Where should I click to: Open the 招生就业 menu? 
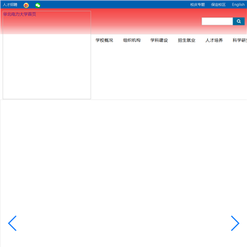[x=187, y=40]
